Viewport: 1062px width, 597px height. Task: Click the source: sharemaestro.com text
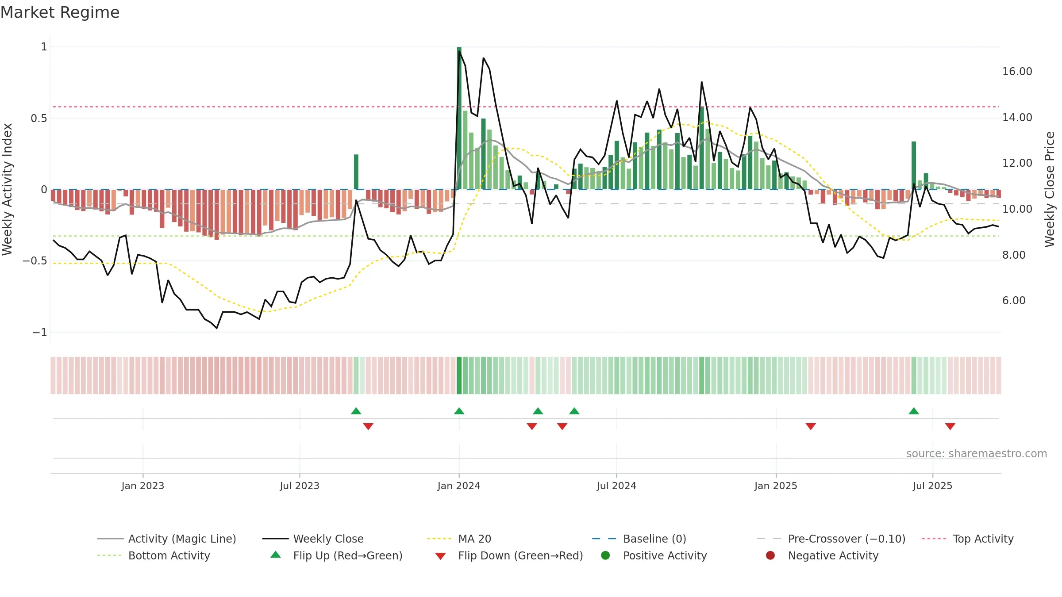[x=977, y=454]
